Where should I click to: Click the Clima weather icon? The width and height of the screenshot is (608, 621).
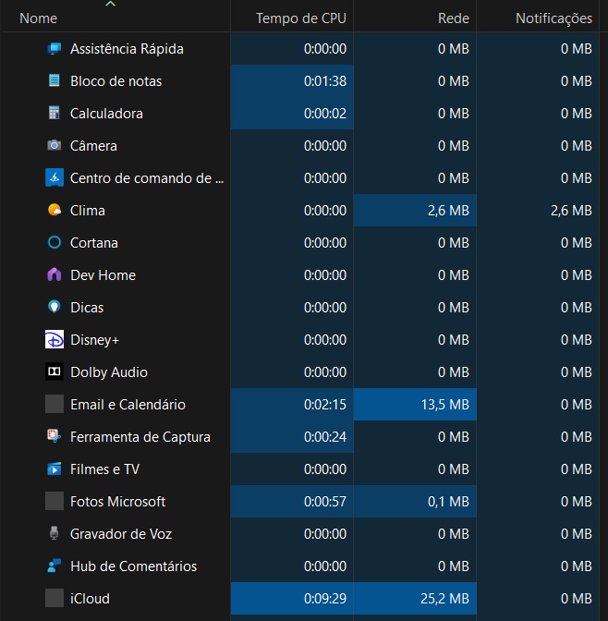tap(55, 211)
